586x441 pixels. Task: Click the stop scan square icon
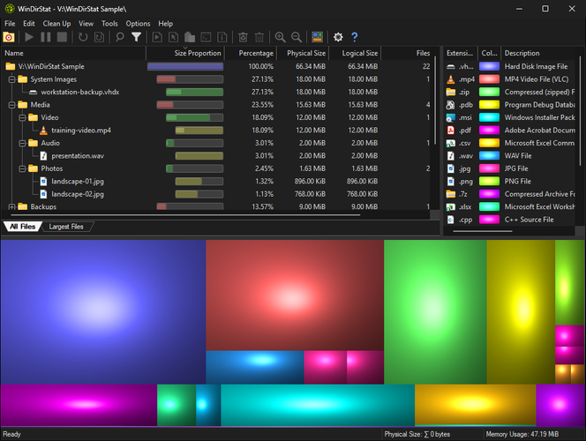click(62, 37)
